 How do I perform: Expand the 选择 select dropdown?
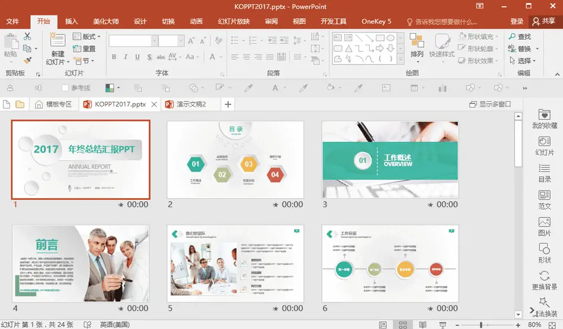tap(534, 61)
